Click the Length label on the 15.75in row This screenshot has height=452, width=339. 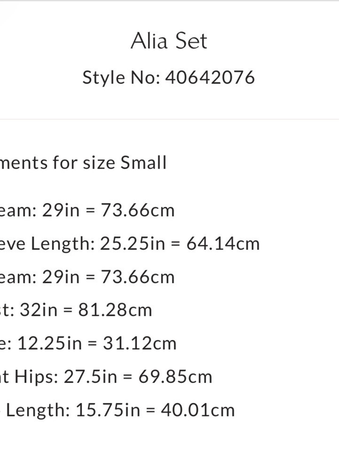38,410
